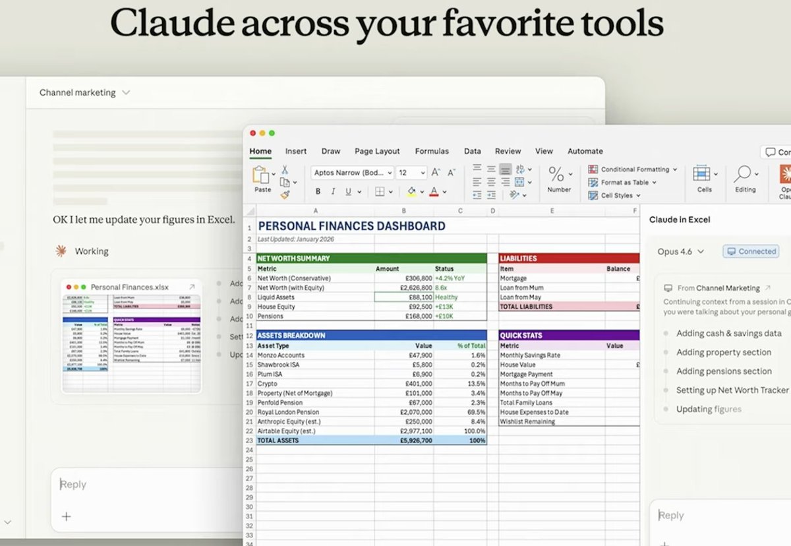Select column B header
This screenshot has height=546, width=791.
pyautogui.click(x=403, y=211)
